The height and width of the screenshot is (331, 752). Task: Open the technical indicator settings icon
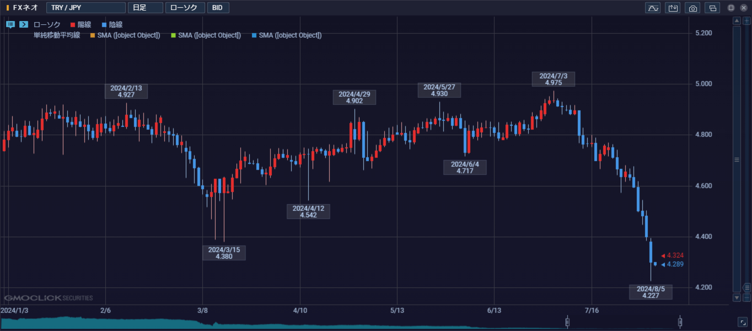(653, 8)
